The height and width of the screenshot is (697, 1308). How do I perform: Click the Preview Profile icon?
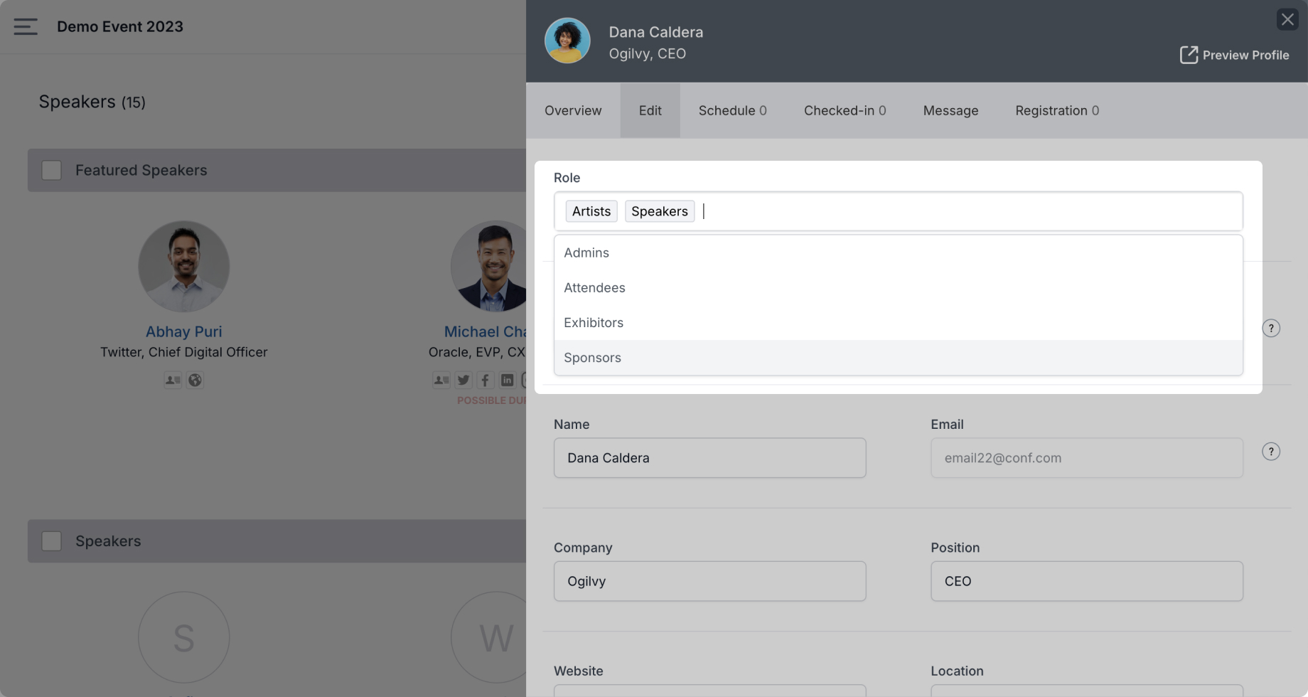point(1189,55)
